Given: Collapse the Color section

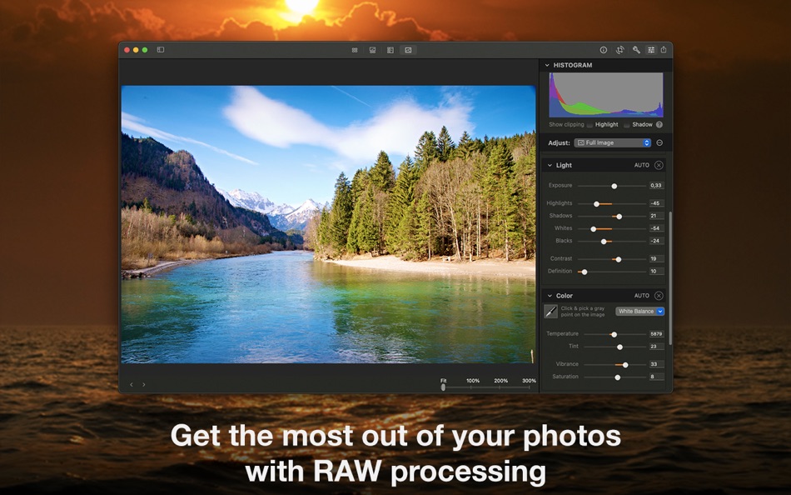Looking at the screenshot, I should tap(548, 295).
